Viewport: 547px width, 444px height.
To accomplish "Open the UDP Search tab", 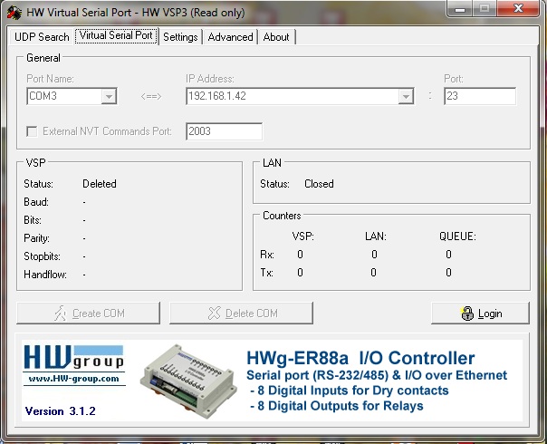I will [42, 37].
